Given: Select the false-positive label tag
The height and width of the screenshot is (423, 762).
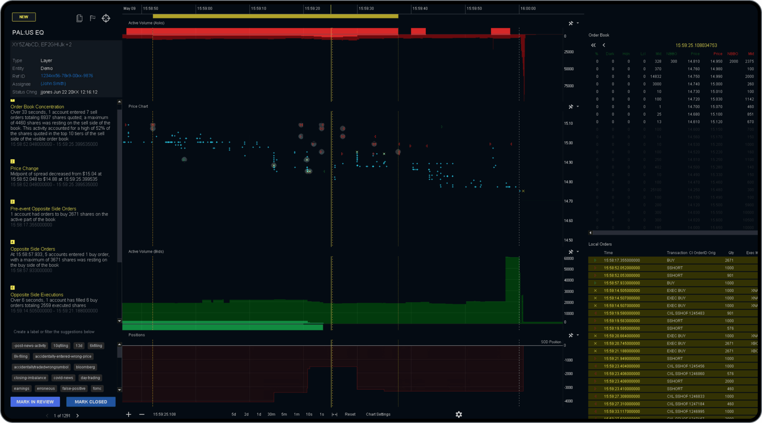Looking at the screenshot, I should pos(74,388).
